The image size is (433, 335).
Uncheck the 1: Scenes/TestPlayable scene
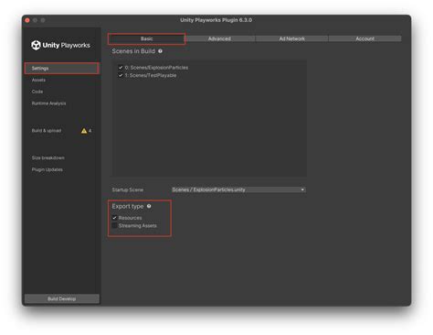[x=121, y=75]
